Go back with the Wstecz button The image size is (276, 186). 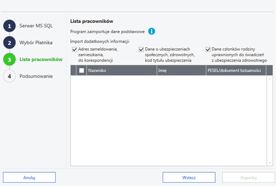click(189, 177)
